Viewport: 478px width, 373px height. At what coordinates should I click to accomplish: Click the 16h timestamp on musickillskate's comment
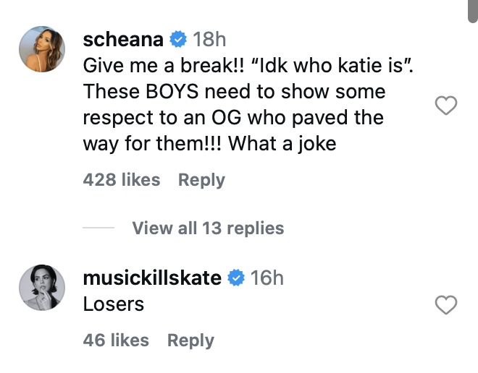(x=267, y=278)
